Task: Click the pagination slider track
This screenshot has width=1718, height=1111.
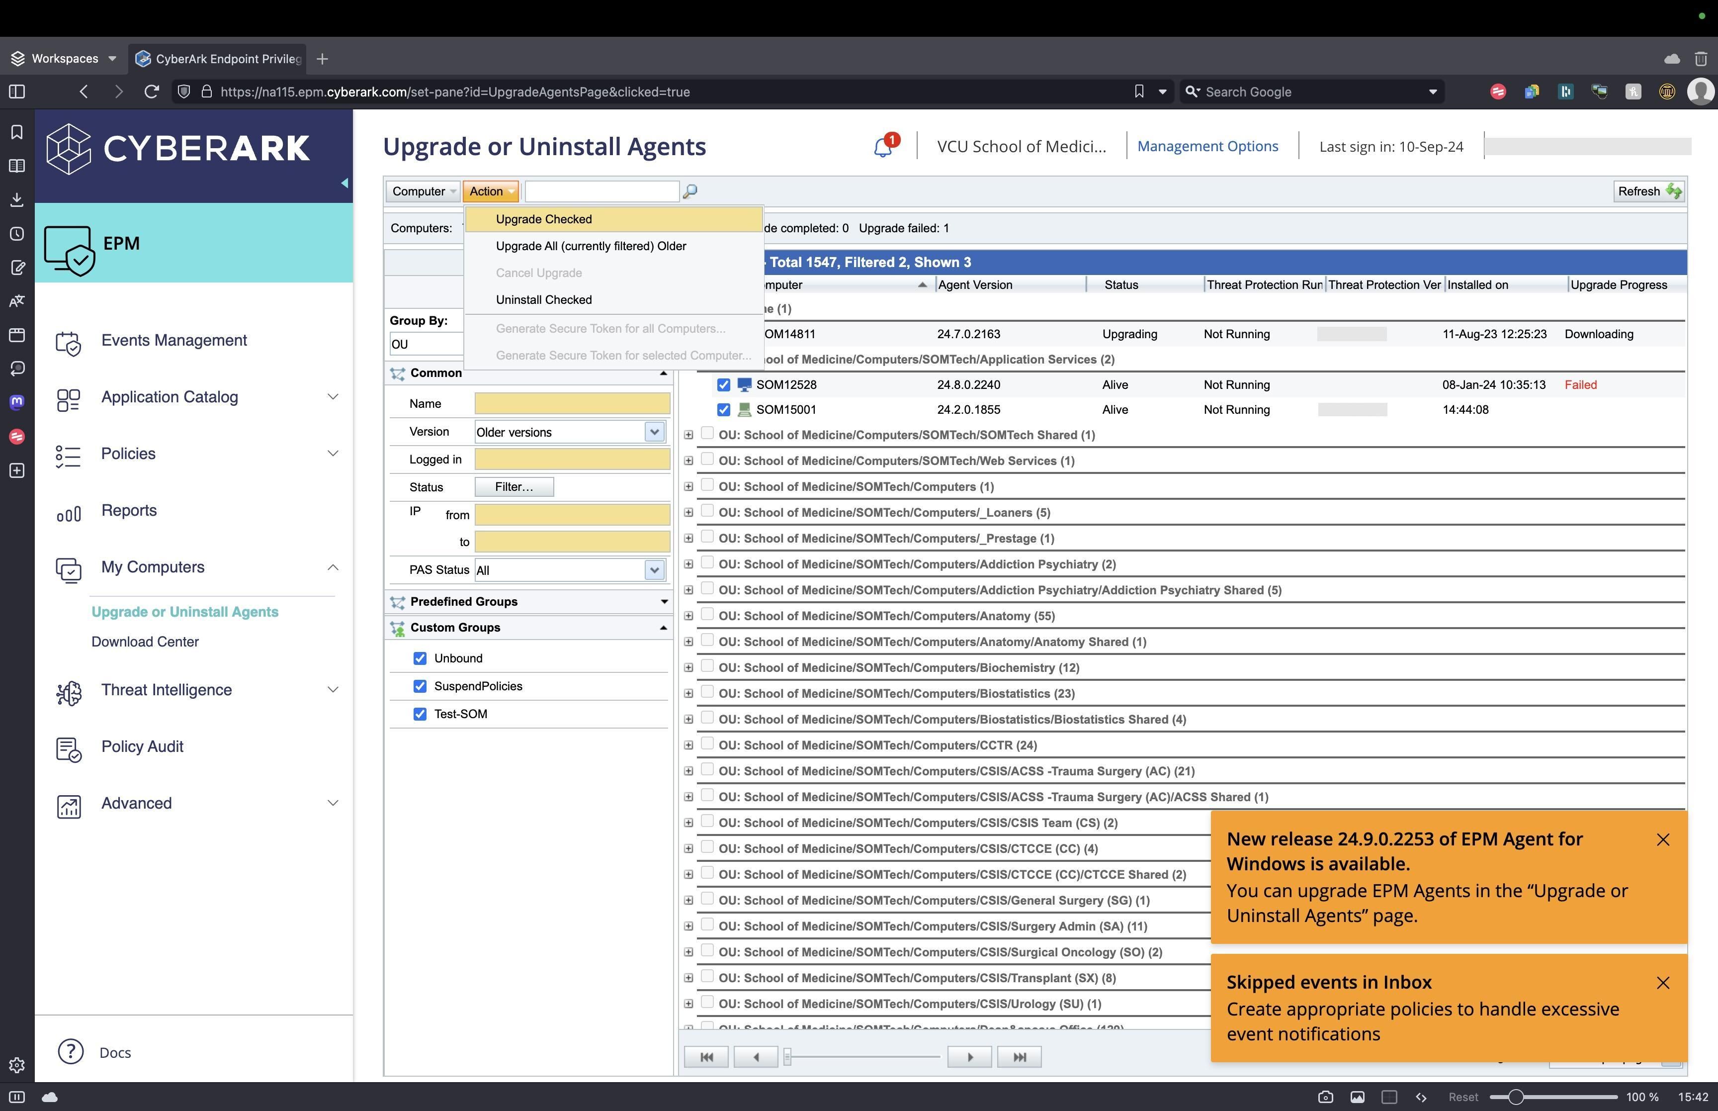Action: pos(865,1057)
